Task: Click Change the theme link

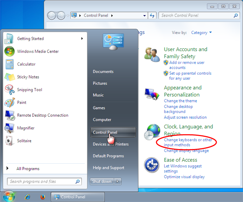Action: click(x=180, y=101)
